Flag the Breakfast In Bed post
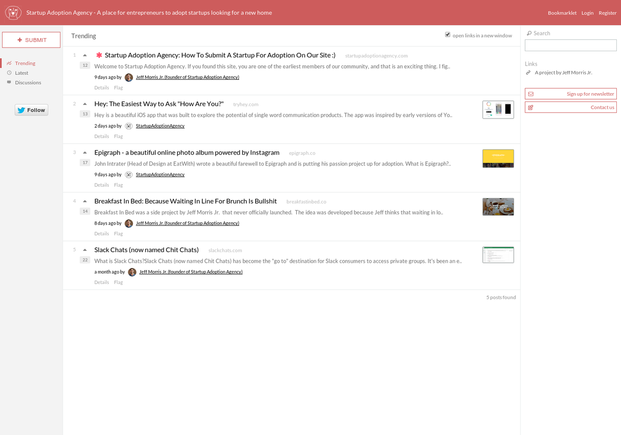 tap(119, 234)
